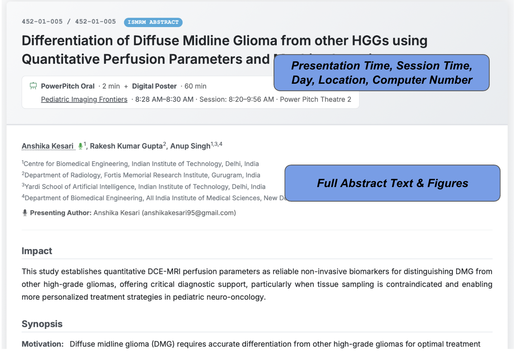Click the PowerPitch Oral label
Image resolution: width=515 pixels, height=352 pixels.
[68, 86]
